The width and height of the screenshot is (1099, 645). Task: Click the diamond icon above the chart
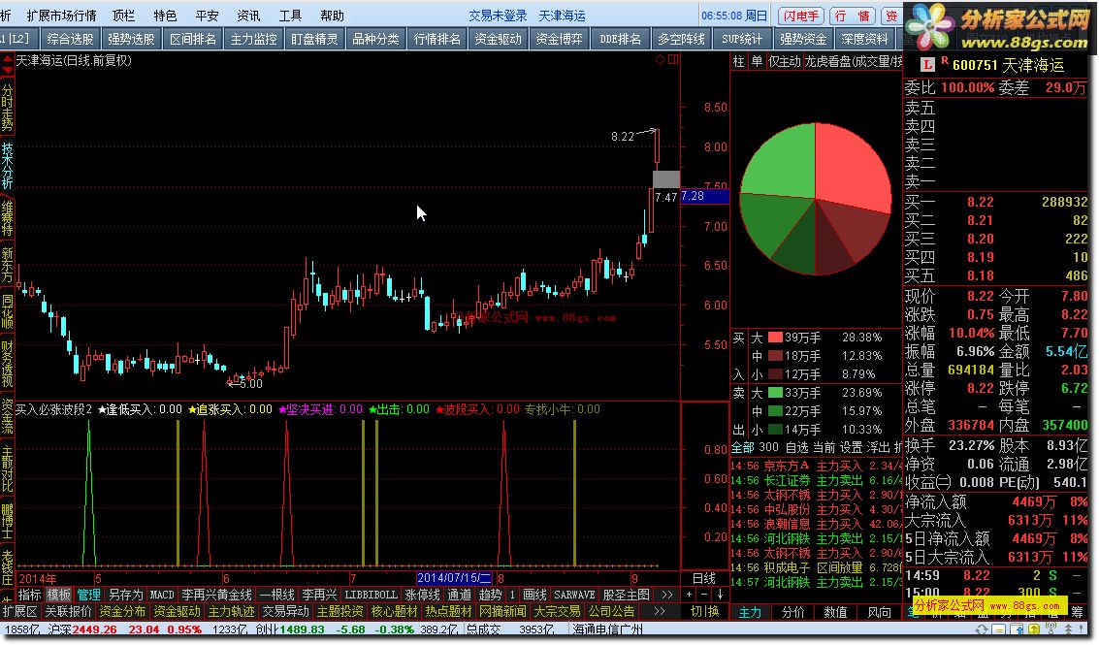pyautogui.click(x=660, y=59)
